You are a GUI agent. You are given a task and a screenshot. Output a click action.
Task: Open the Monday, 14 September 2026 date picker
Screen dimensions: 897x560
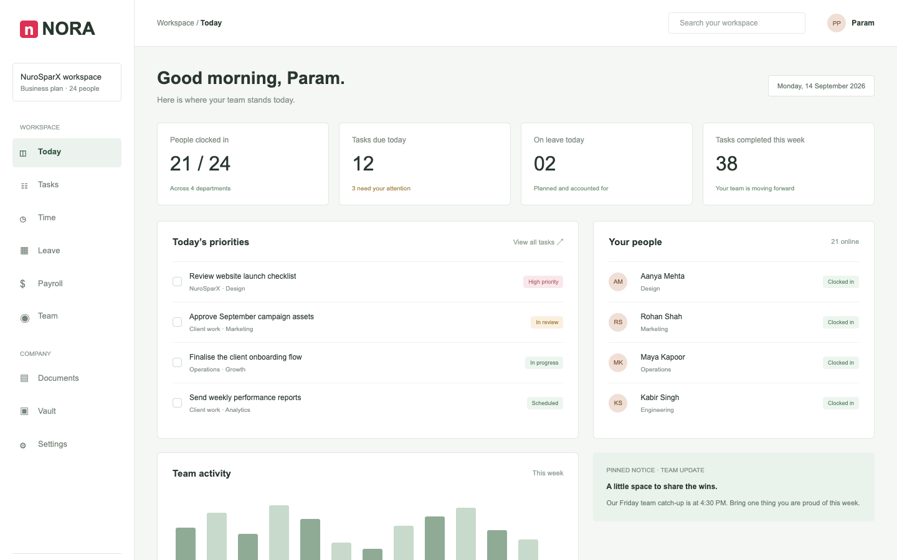point(821,86)
